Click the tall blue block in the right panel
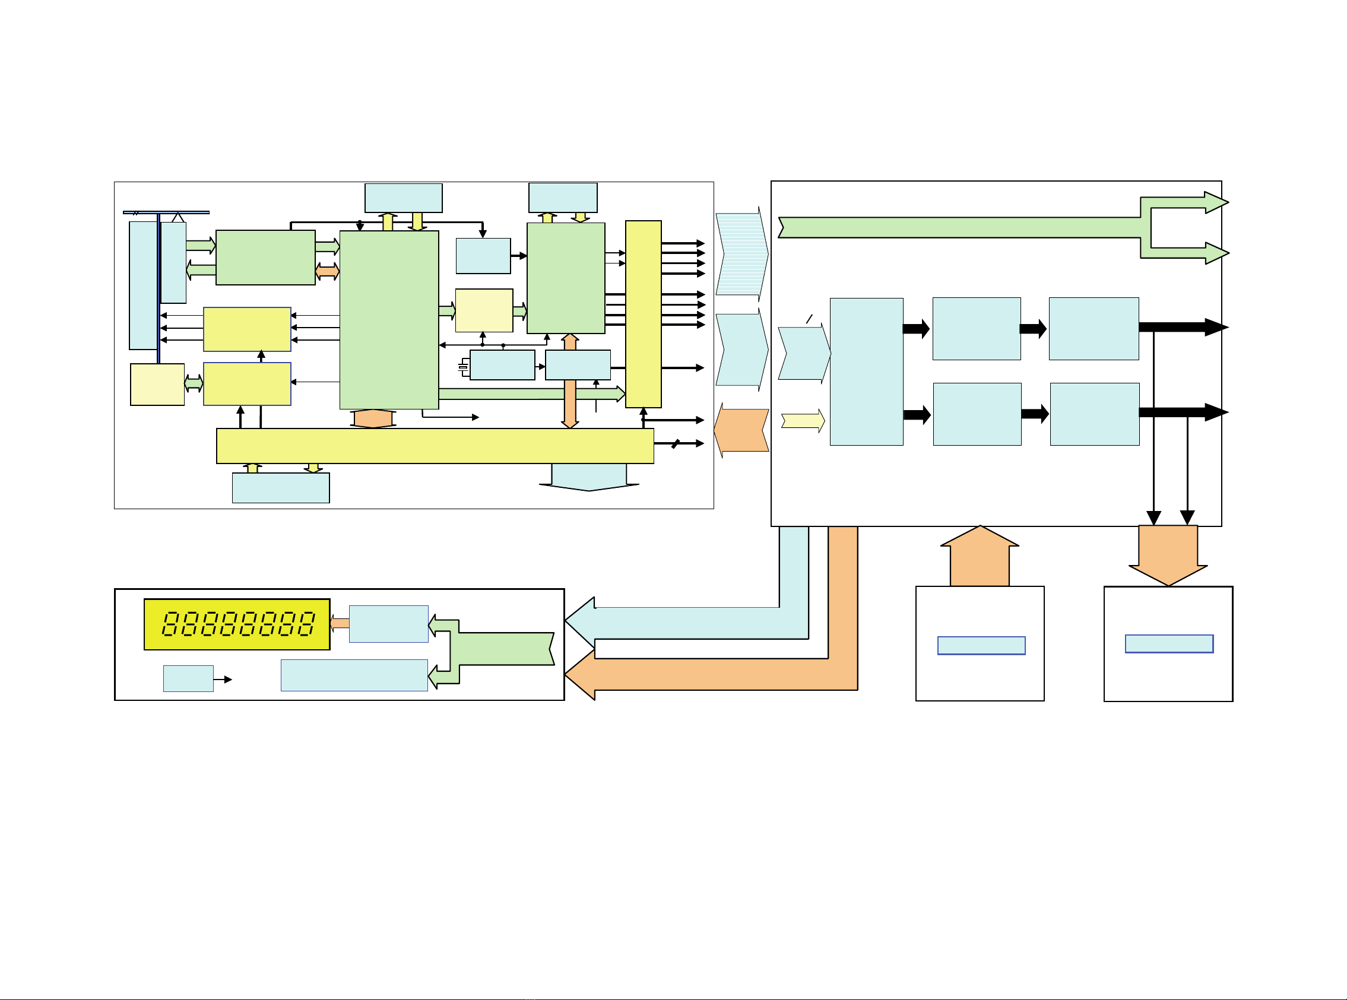 pos(866,372)
